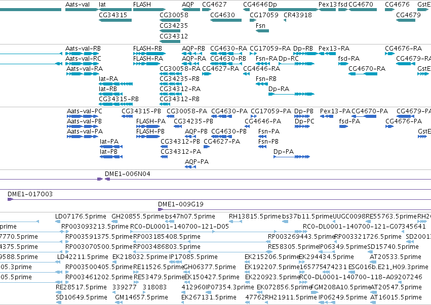Click the SD10649.5prime EST label

(x=82, y=297)
